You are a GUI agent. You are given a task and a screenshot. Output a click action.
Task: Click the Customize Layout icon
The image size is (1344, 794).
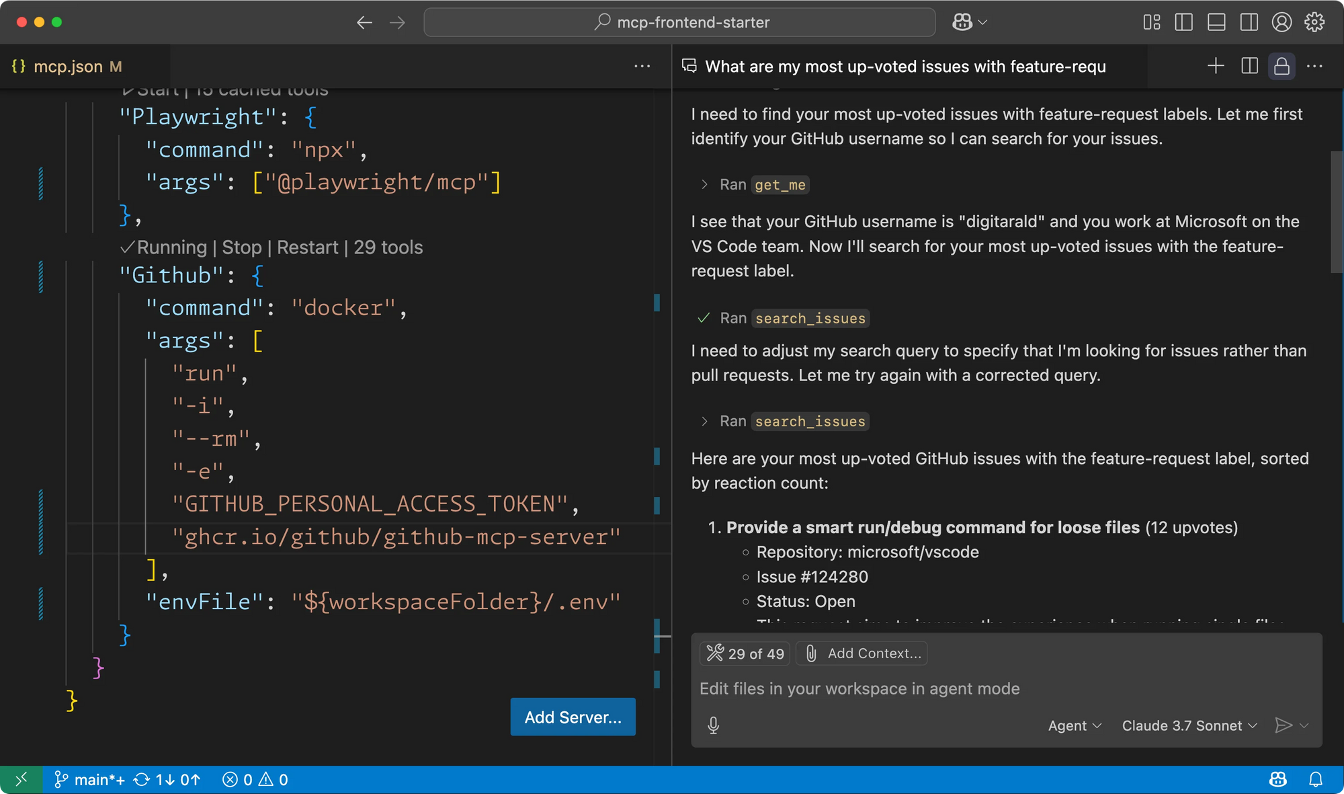pyautogui.click(x=1152, y=22)
